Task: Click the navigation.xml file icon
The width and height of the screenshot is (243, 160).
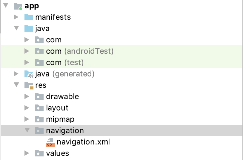Action: click(50, 142)
